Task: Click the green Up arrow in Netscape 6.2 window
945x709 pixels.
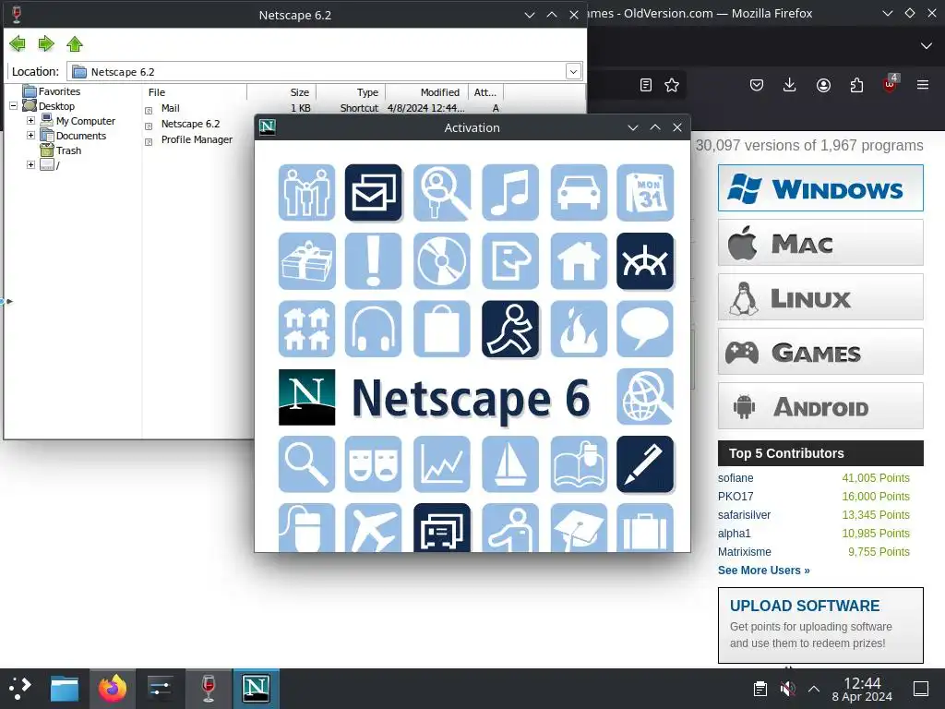Action: tap(75, 43)
